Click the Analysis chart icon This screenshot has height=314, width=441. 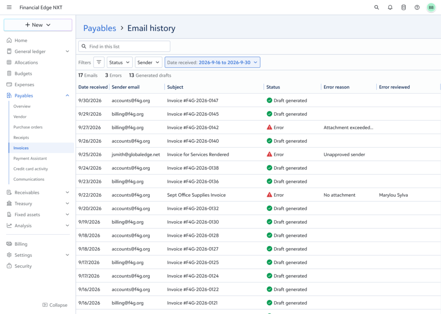pos(9,226)
